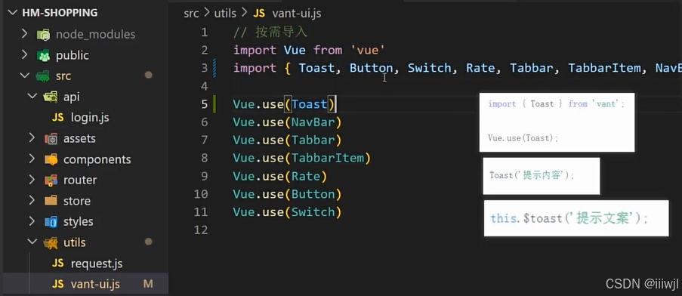Click the this.$toast('提示文案') snippet box
This screenshot has width=682, height=296.
pyautogui.click(x=576, y=218)
